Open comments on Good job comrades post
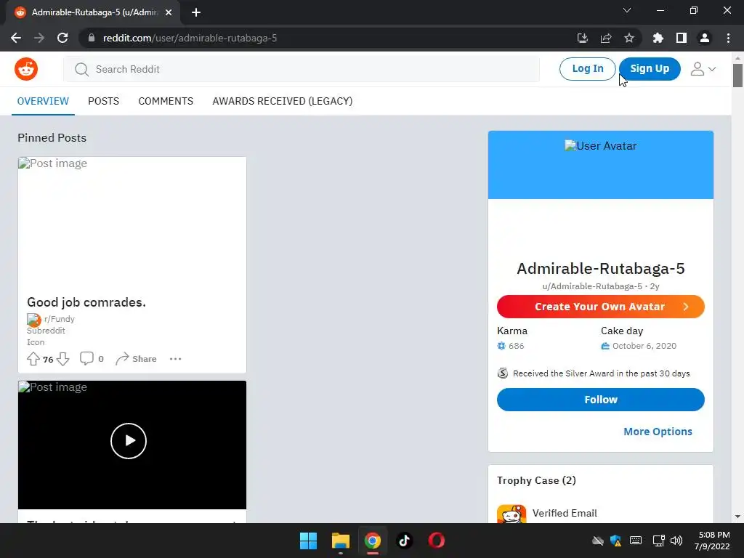Screen dimensions: 744x558 (92, 358)
